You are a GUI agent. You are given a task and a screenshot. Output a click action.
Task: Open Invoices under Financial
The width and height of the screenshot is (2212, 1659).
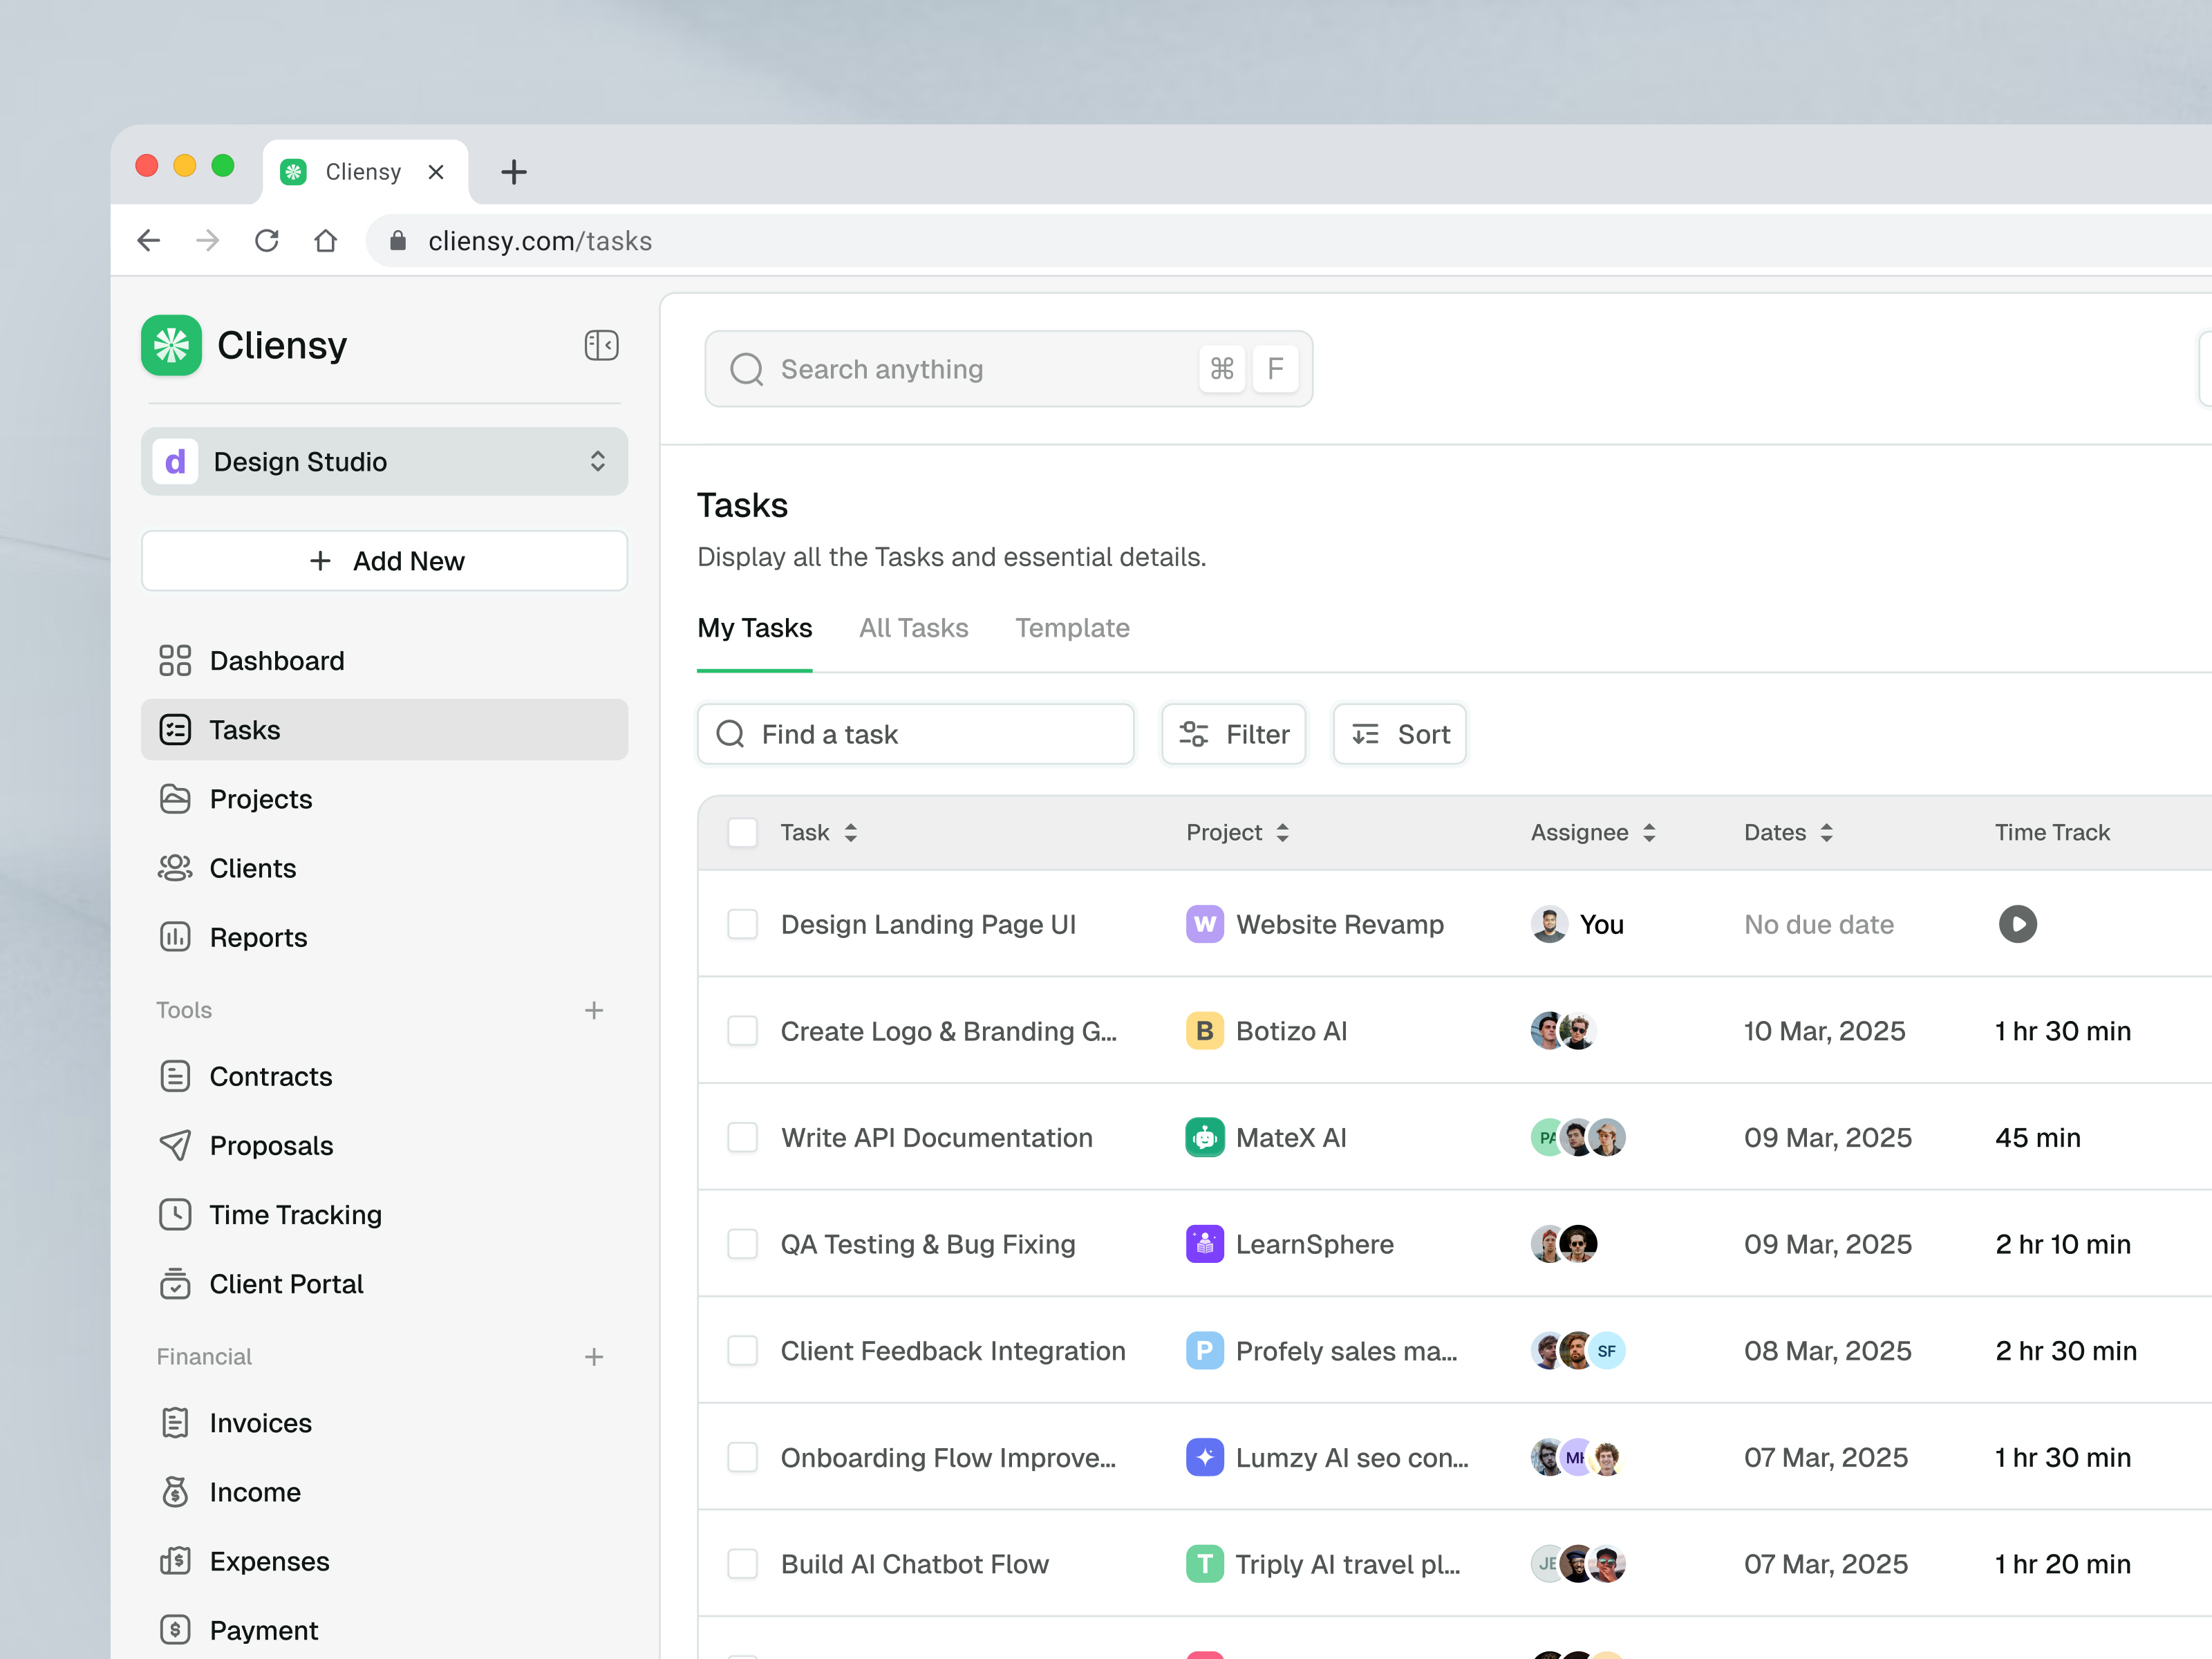click(x=259, y=1422)
